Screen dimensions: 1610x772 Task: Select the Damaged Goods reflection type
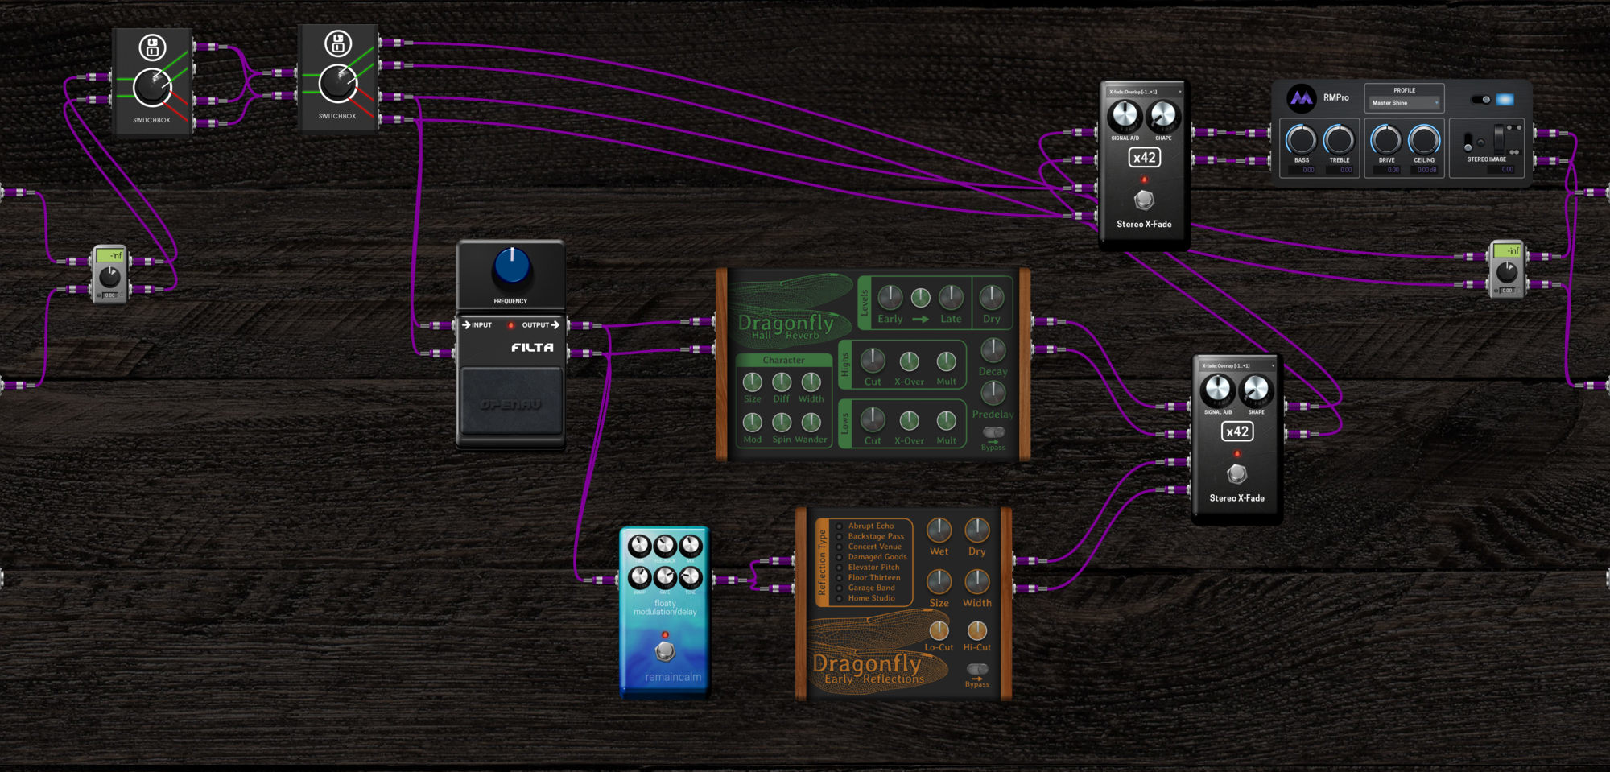click(x=870, y=557)
